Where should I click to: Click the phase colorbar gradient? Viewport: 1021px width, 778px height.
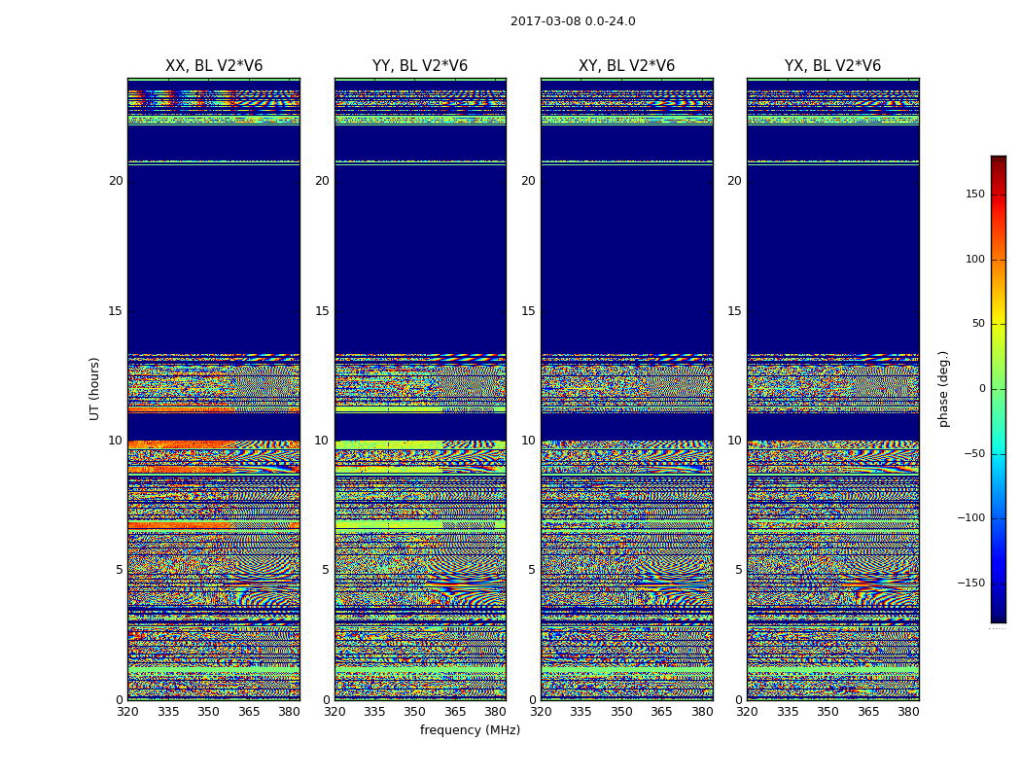coord(999,389)
